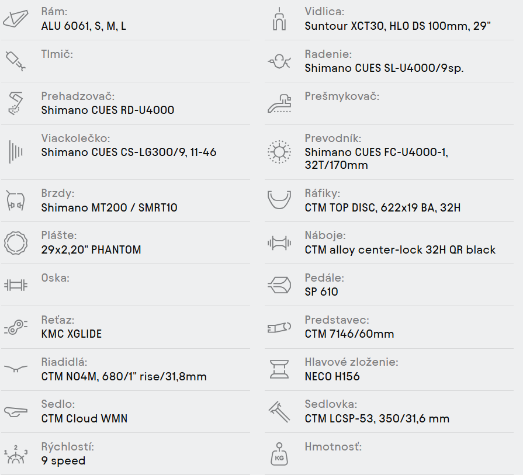Image resolution: width=523 pixels, height=475 pixels.
Task: Select the hubs value 'CTM alloy center-lock 32H QR black'
Action: pos(400,249)
